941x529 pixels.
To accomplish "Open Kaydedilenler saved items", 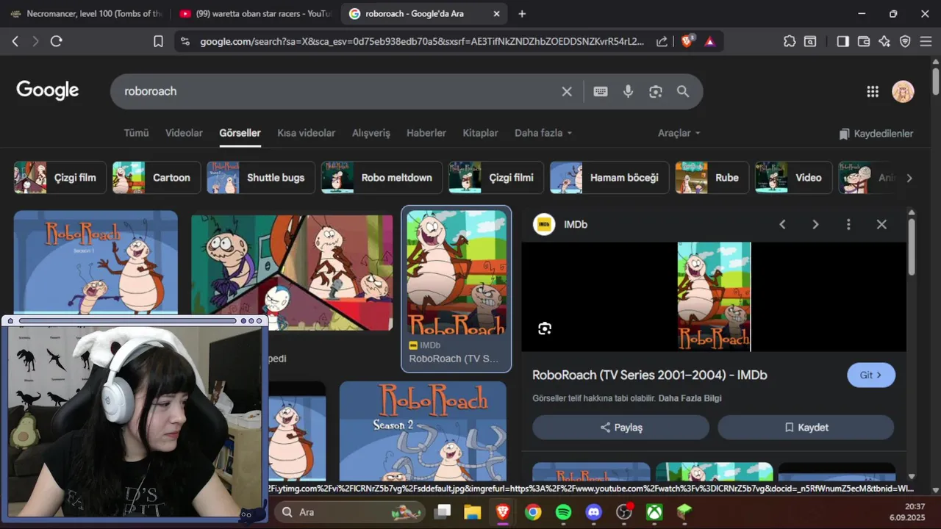I will click(x=876, y=134).
